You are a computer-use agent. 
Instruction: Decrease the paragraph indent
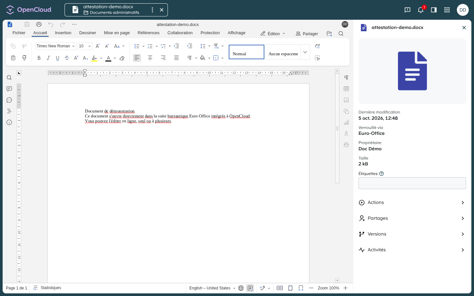pos(176,46)
